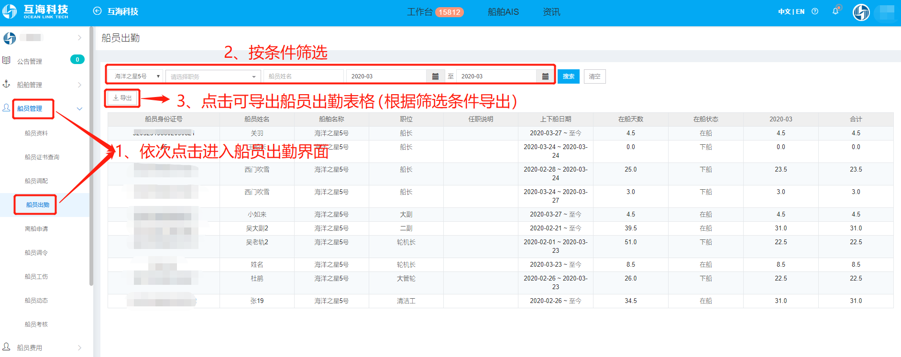901x357 pixels.
Task: Go to 船员资料 submenu
Action: 36,133
